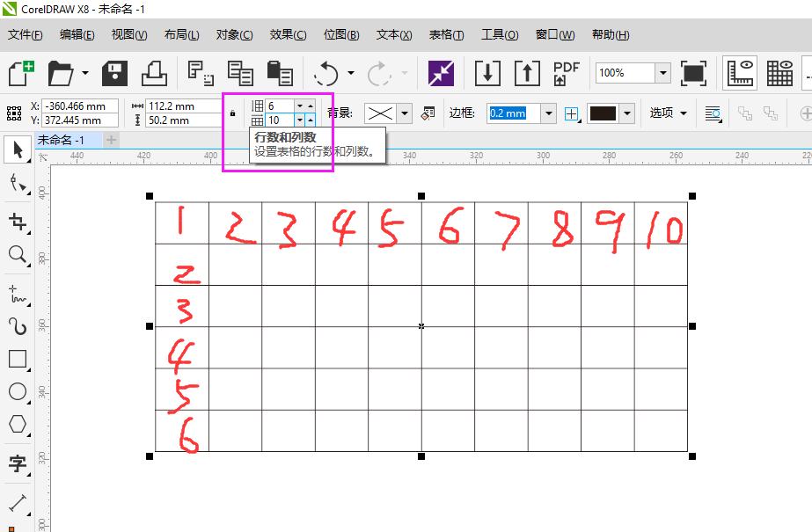Screen dimensions: 812x532
Task: Decrease the column count with down arrow
Action: click(x=300, y=120)
